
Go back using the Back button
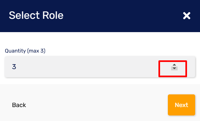click(19, 105)
